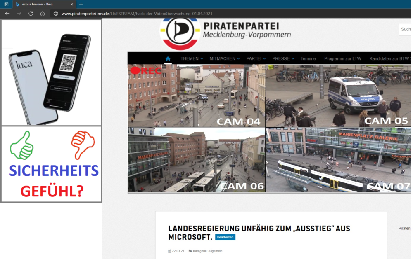Click the globe site info icon
This screenshot has height=259, width=413.
pyautogui.click(x=56, y=14)
